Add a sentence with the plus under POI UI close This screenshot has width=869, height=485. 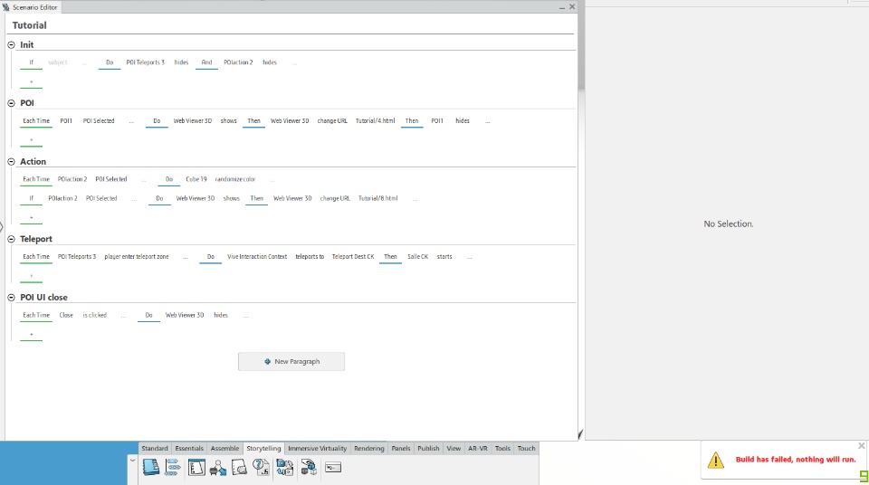tap(31, 335)
